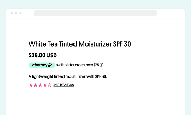Click 'SPF 30' in the product title
This screenshot has height=115, width=191.
click(122, 44)
